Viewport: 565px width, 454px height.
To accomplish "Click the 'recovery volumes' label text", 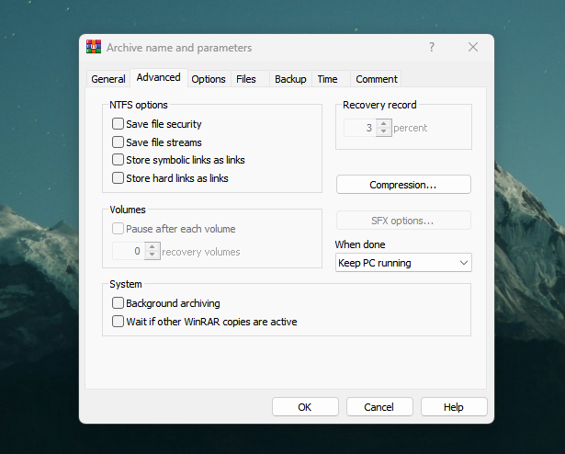I will click(200, 252).
